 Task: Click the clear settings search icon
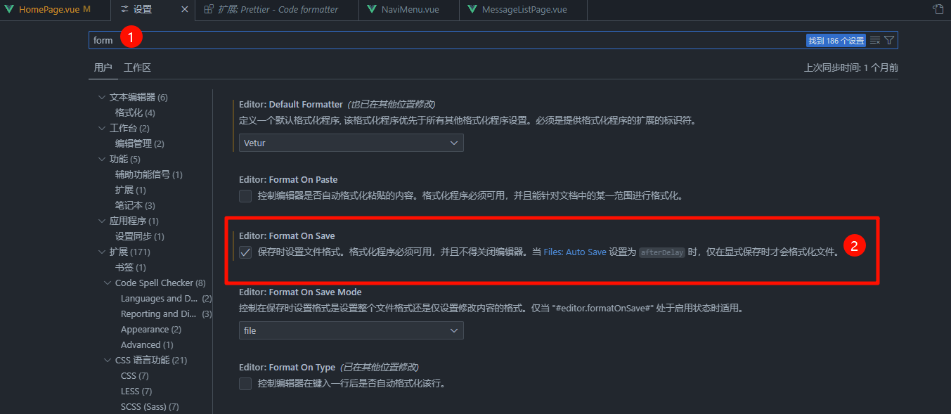(x=875, y=41)
